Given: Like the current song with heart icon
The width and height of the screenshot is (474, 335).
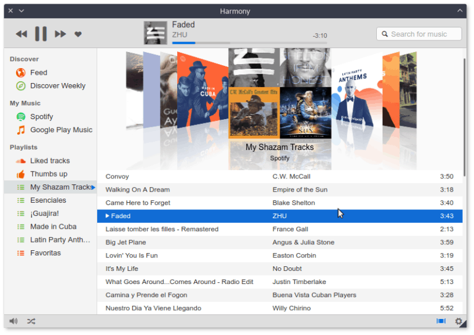Looking at the screenshot, I should click(x=78, y=34).
